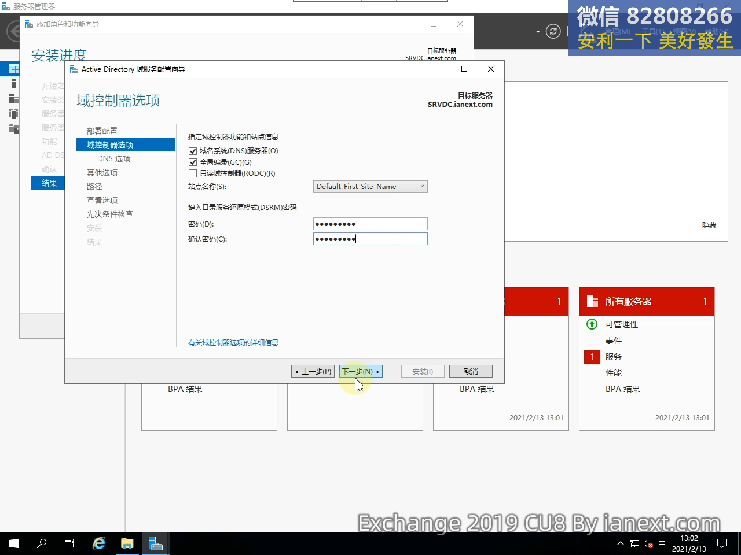Click the Add Roles wizard title icon

(29, 24)
